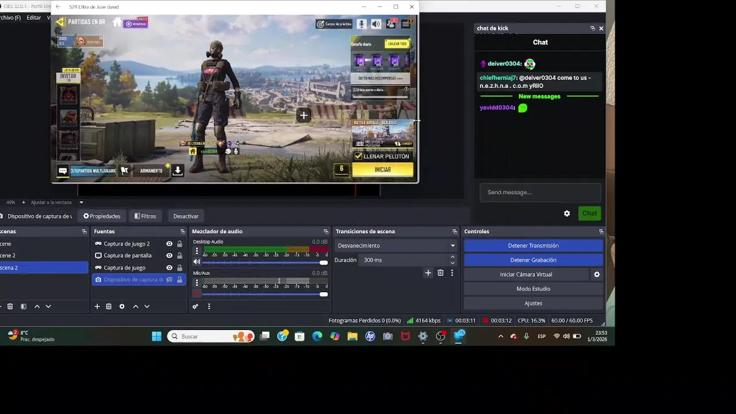Pop out the Transiciones de escena dock

coord(455,232)
